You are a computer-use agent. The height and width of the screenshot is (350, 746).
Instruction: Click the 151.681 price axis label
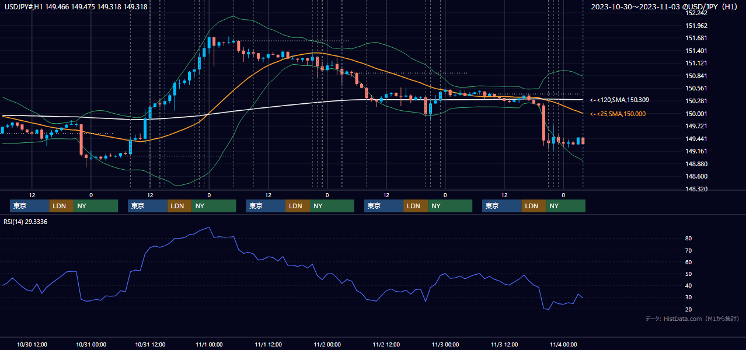point(696,38)
